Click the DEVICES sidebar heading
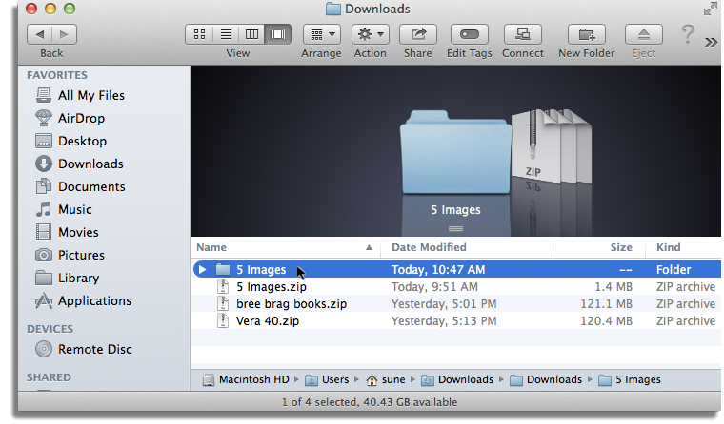724x424 pixels. click(50, 329)
